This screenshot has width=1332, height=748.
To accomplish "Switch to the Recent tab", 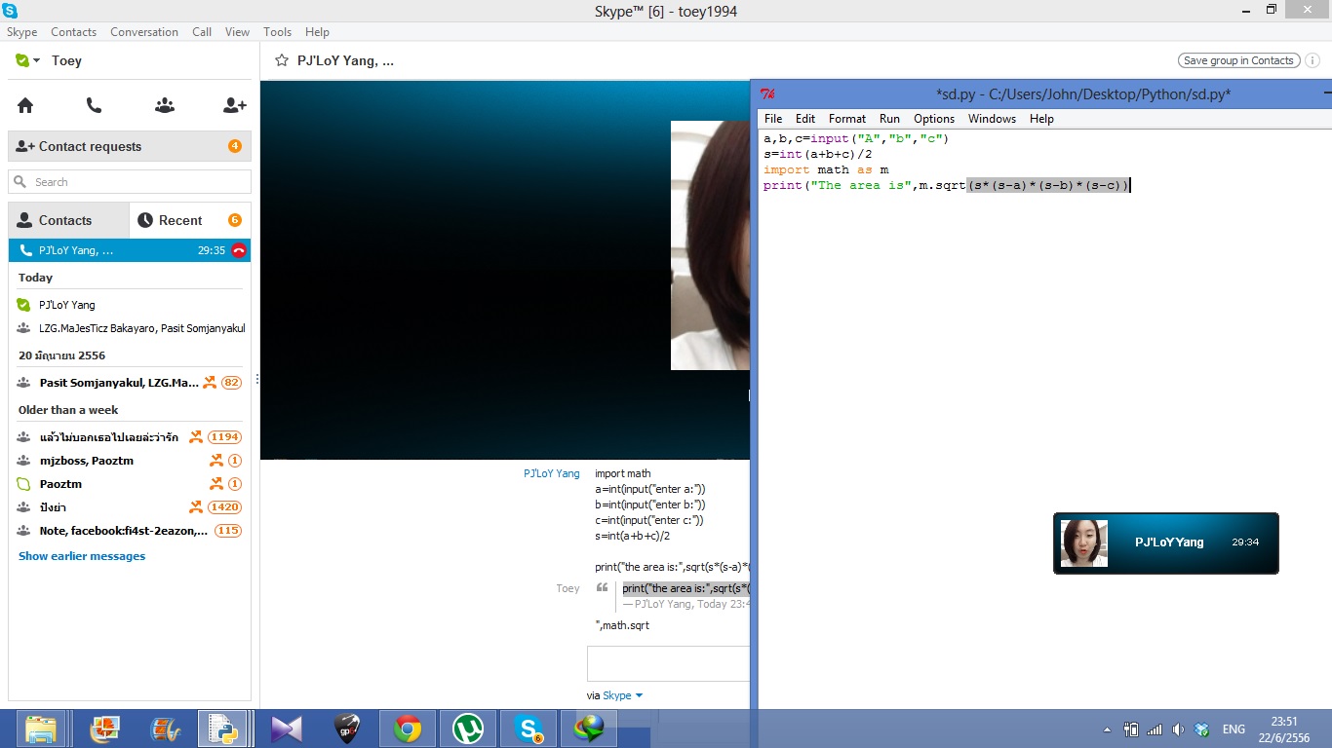I will pyautogui.click(x=190, y=220).
